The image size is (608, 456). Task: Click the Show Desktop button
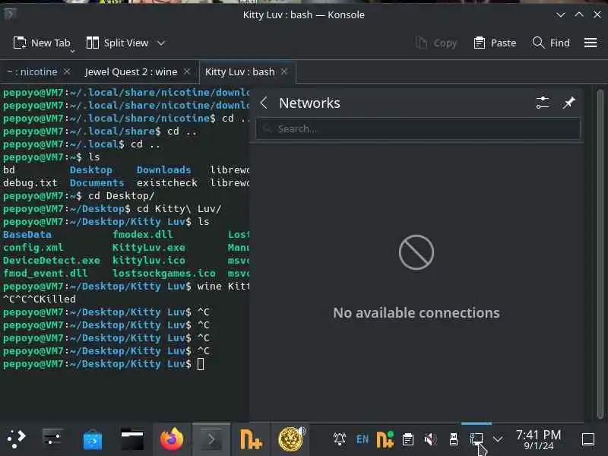[x=588, y=439]
